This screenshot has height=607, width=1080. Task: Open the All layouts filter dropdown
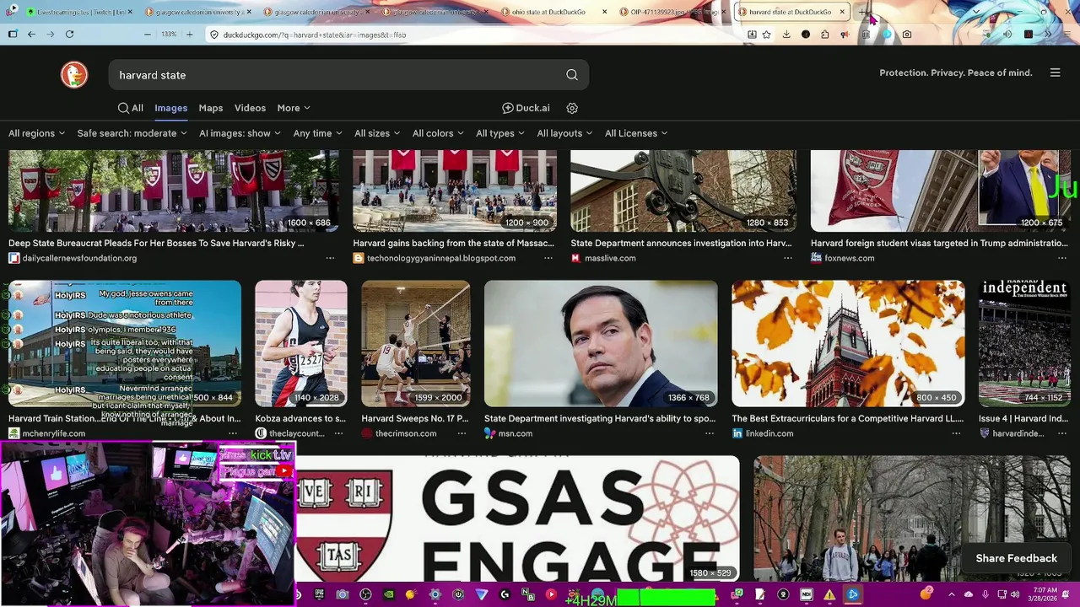[x=564, y=133]
